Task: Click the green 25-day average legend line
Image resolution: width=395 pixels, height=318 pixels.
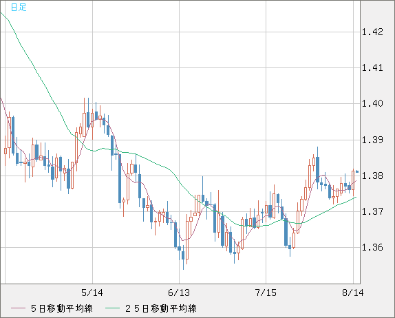Action: [x=112, y=308]
